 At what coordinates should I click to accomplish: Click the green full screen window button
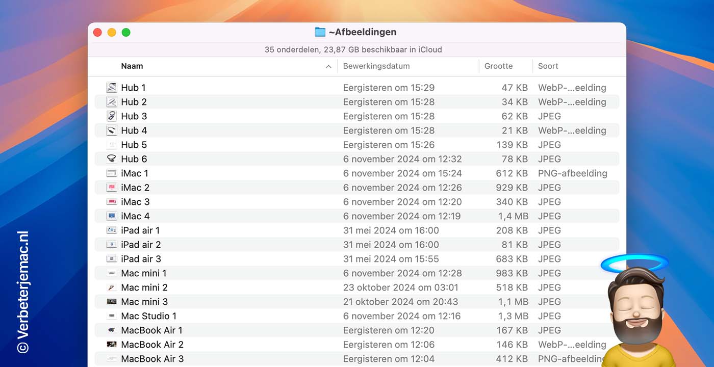126,33
